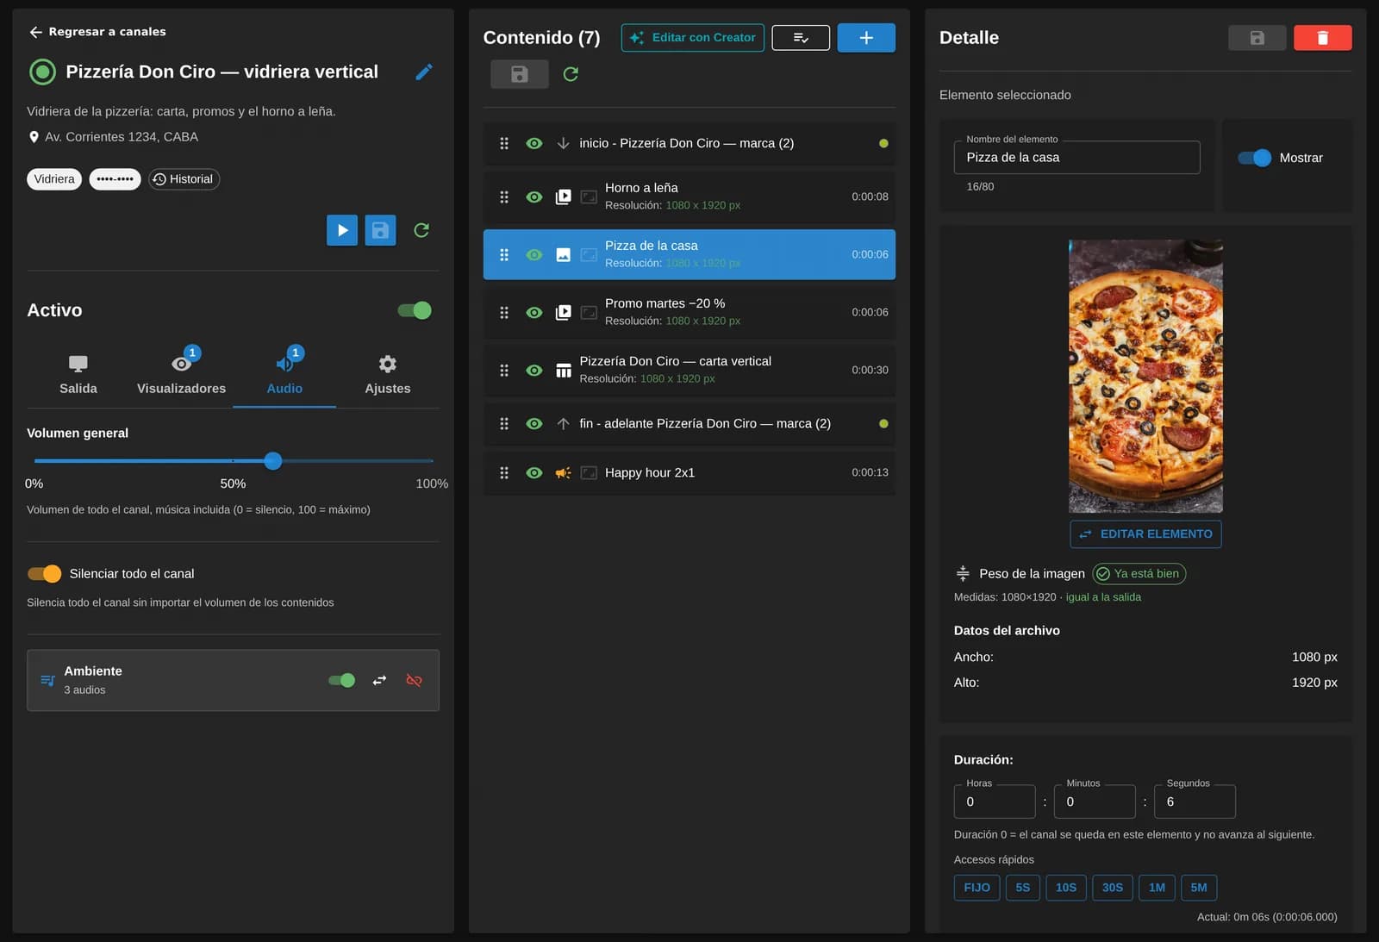Click the Volumen general slider handle
Viewport: 1379px width, 942px height.
(x=273, y=461)
